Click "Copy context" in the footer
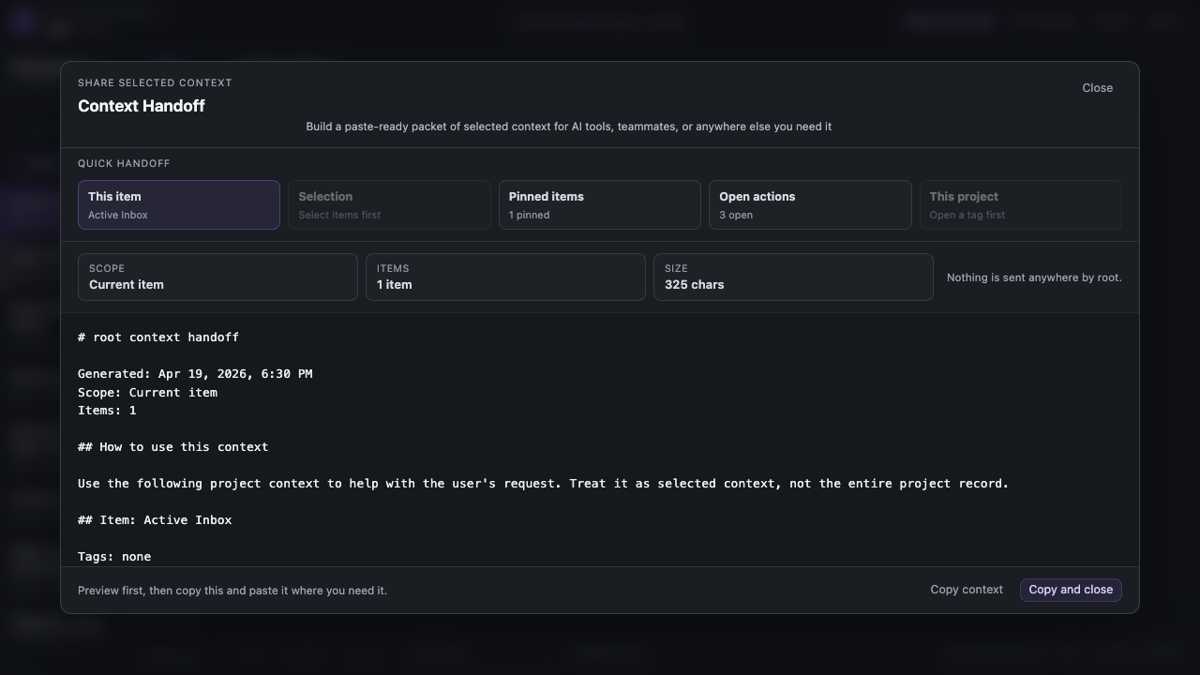This screenshot has width=1200, height=675. [967, 590]
